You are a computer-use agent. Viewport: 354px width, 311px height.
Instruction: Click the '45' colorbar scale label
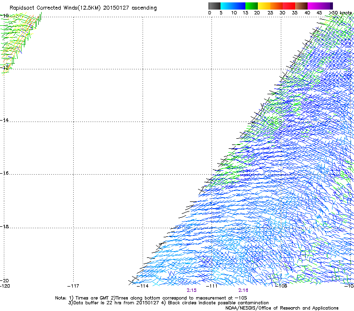tap(319, 13)
